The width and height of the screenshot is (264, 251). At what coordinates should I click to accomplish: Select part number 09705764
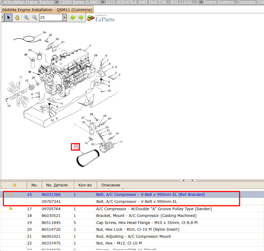(x=51, y=209)
